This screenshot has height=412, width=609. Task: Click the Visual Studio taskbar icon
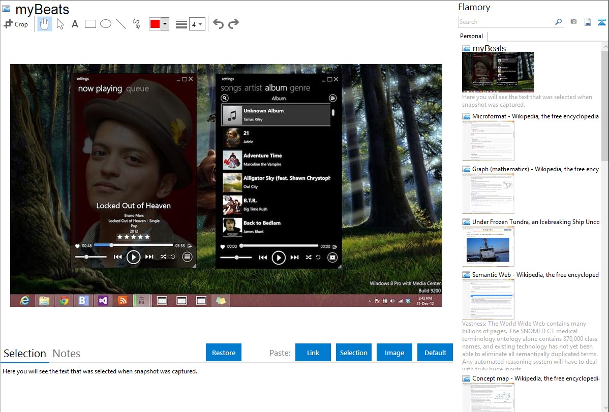(x=103, y=301)
